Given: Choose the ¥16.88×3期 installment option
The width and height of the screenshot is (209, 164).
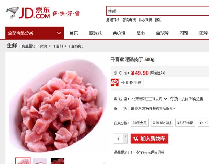Looking at the screenshot, I should 162,123.
